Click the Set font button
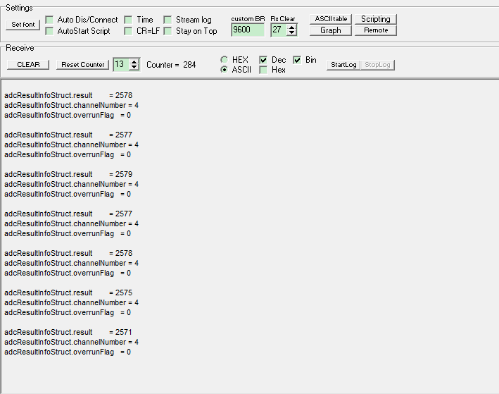Viewport: 499px width, 394px height. pyautogui.click(x=23, y=25)
